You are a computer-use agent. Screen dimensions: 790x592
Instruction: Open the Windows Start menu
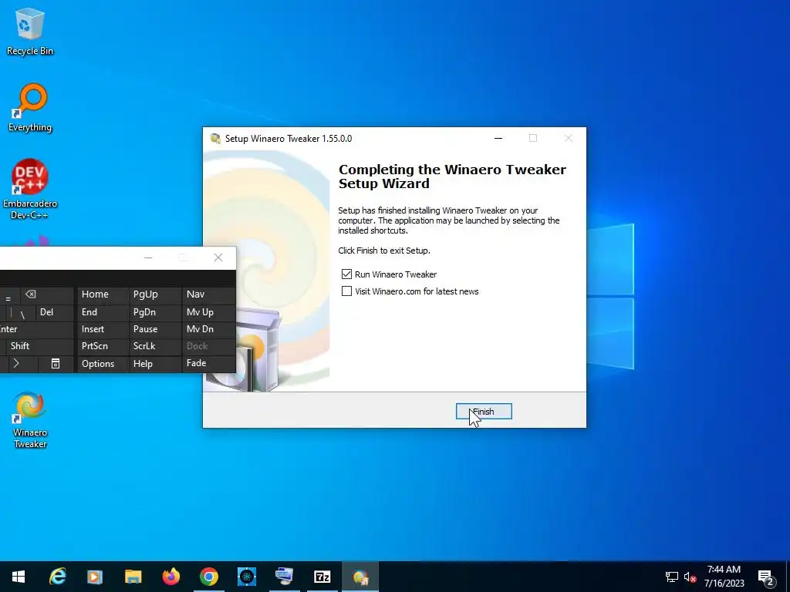point(19,577)
